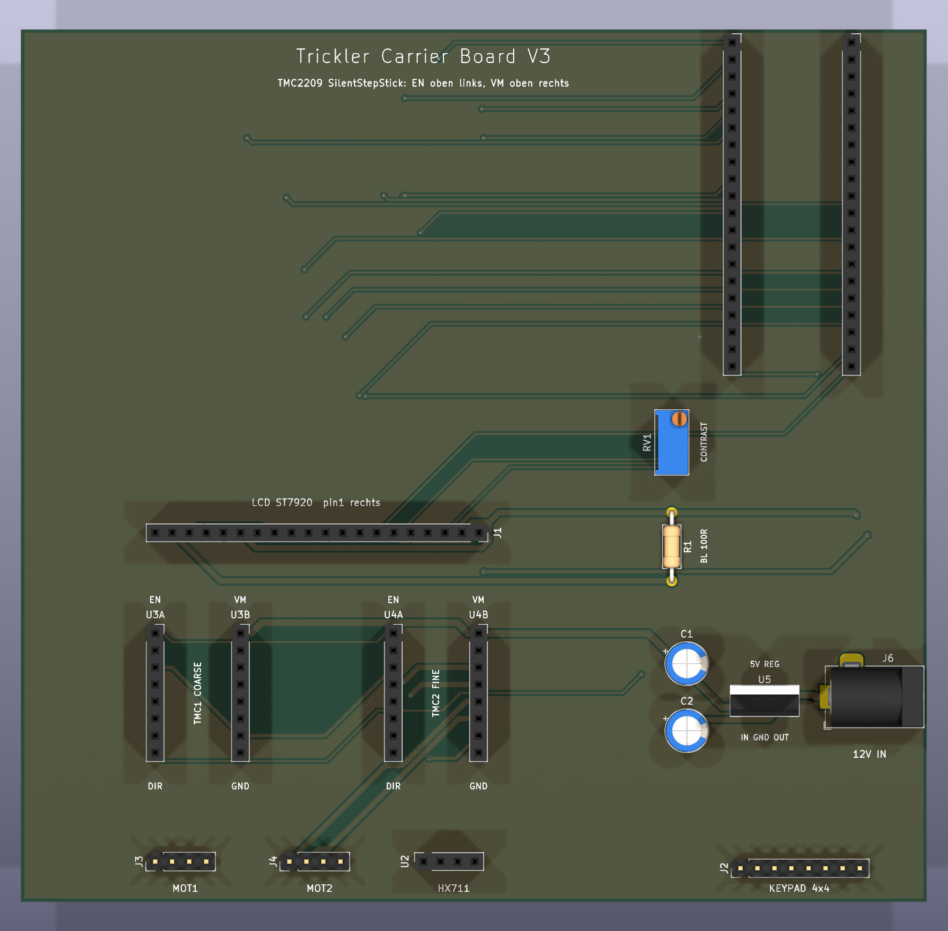The width and height of the screenshot is (948, 931).
Task: Click the KEYPAD 4x4 label
Action: (799, 888)
